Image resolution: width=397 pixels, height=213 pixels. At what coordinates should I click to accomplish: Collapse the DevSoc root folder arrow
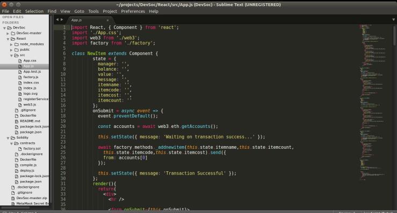click(4, 28)
